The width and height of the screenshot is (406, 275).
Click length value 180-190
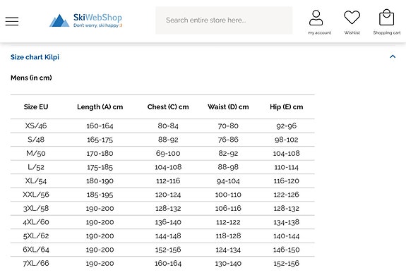(x=100, y=181)
